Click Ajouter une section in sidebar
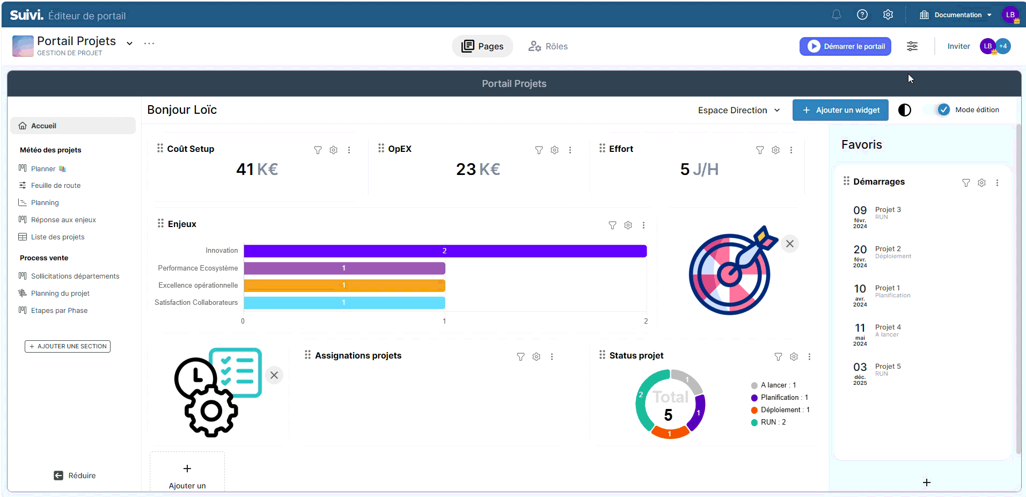Viewport: 1026px width, 497px height. (68, 347)
